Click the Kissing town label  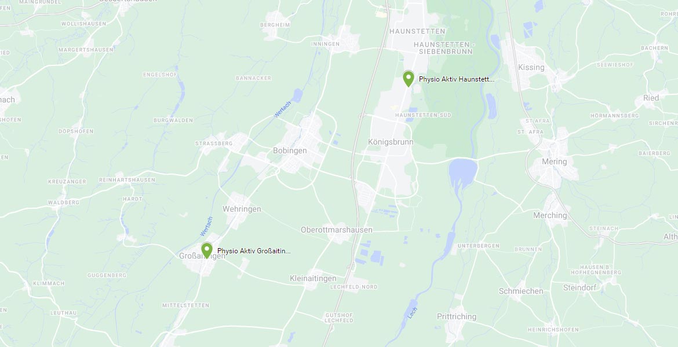[531, 67]
